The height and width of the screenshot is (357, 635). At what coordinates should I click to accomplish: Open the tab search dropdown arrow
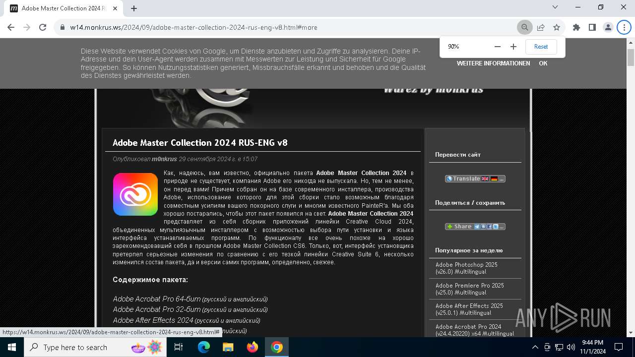[555, 7]
